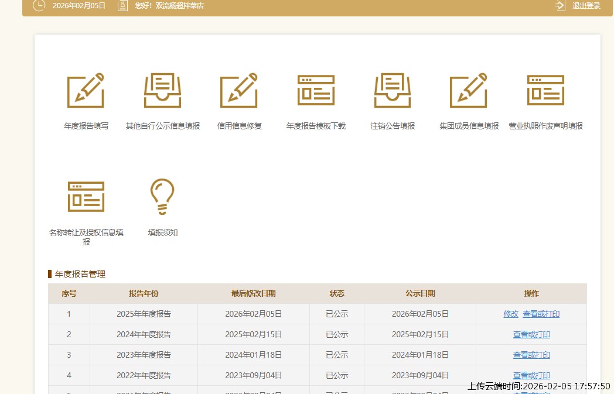The width and height of the screenshot is (614, 394).
Task: Click the clock icon beside the date
Action: pyautogui.click(x=39, y=6)
